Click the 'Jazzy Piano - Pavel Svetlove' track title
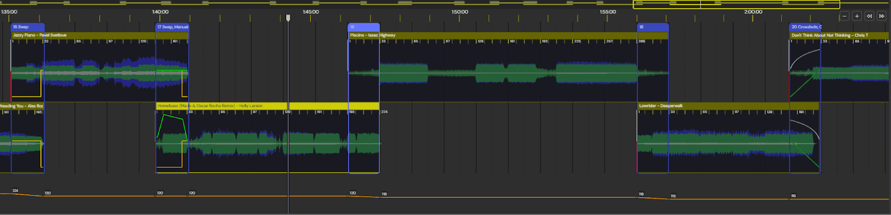891x215 pixels. coord(40,35)
